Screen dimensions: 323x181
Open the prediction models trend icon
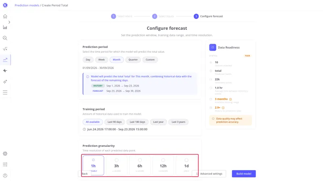click(5, 60)
